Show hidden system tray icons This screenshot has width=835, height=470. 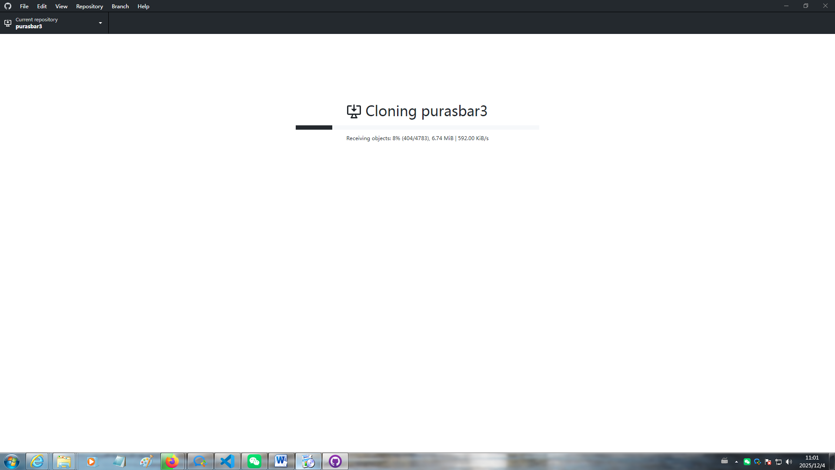tap(736, 462)
